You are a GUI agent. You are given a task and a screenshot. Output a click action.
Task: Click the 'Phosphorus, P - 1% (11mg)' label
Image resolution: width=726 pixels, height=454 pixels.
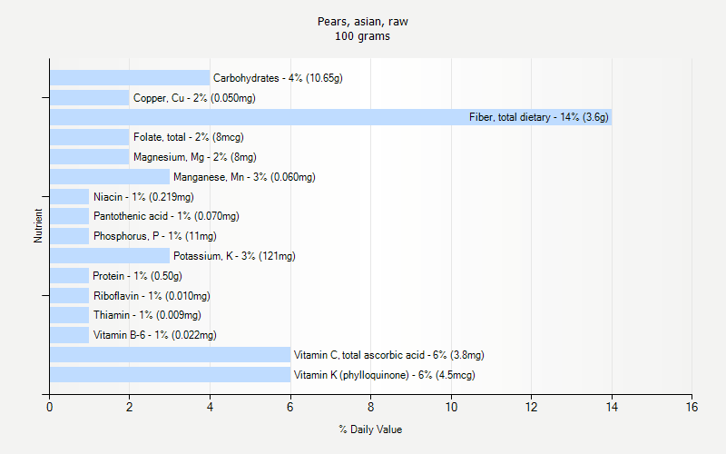coord(155,236)
